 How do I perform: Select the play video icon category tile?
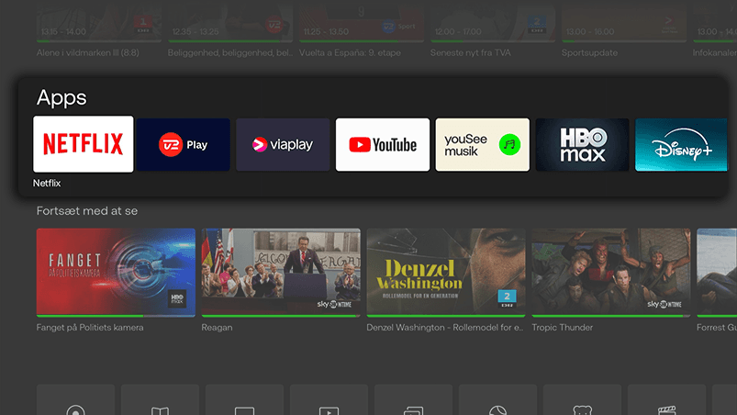coord(329,402)
